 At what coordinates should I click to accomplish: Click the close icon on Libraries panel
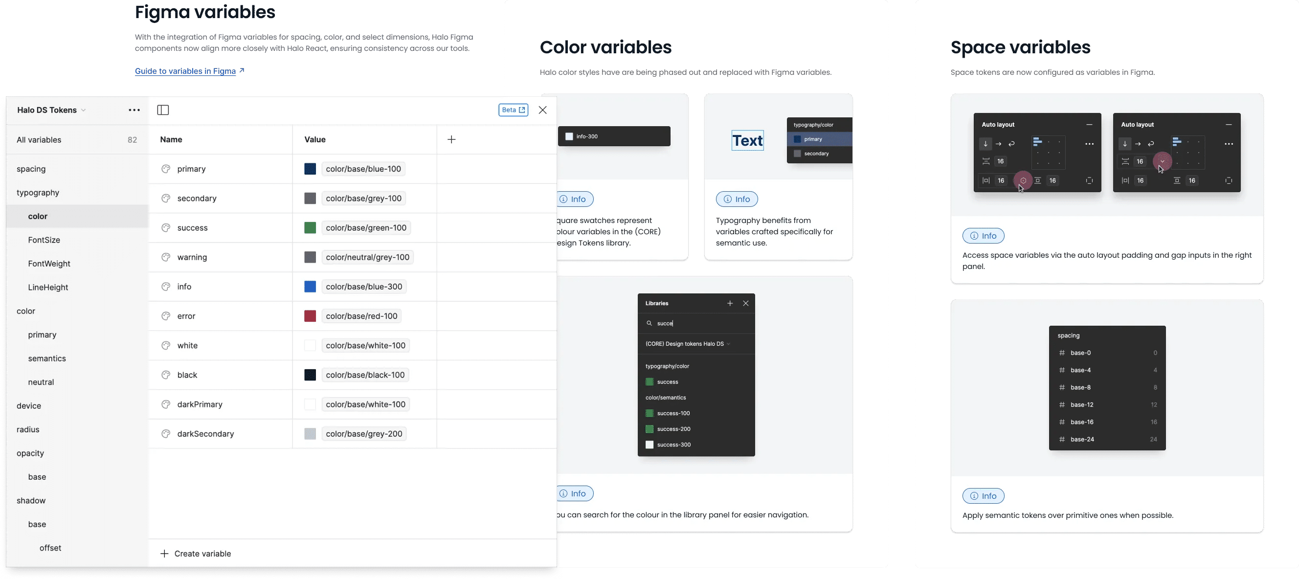pyautogui.click(x=745, y=302)
